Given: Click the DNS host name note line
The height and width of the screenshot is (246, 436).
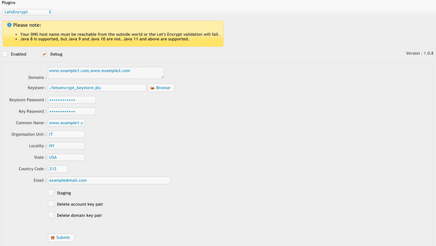Looking at the screenshot, I should point(120,34).
